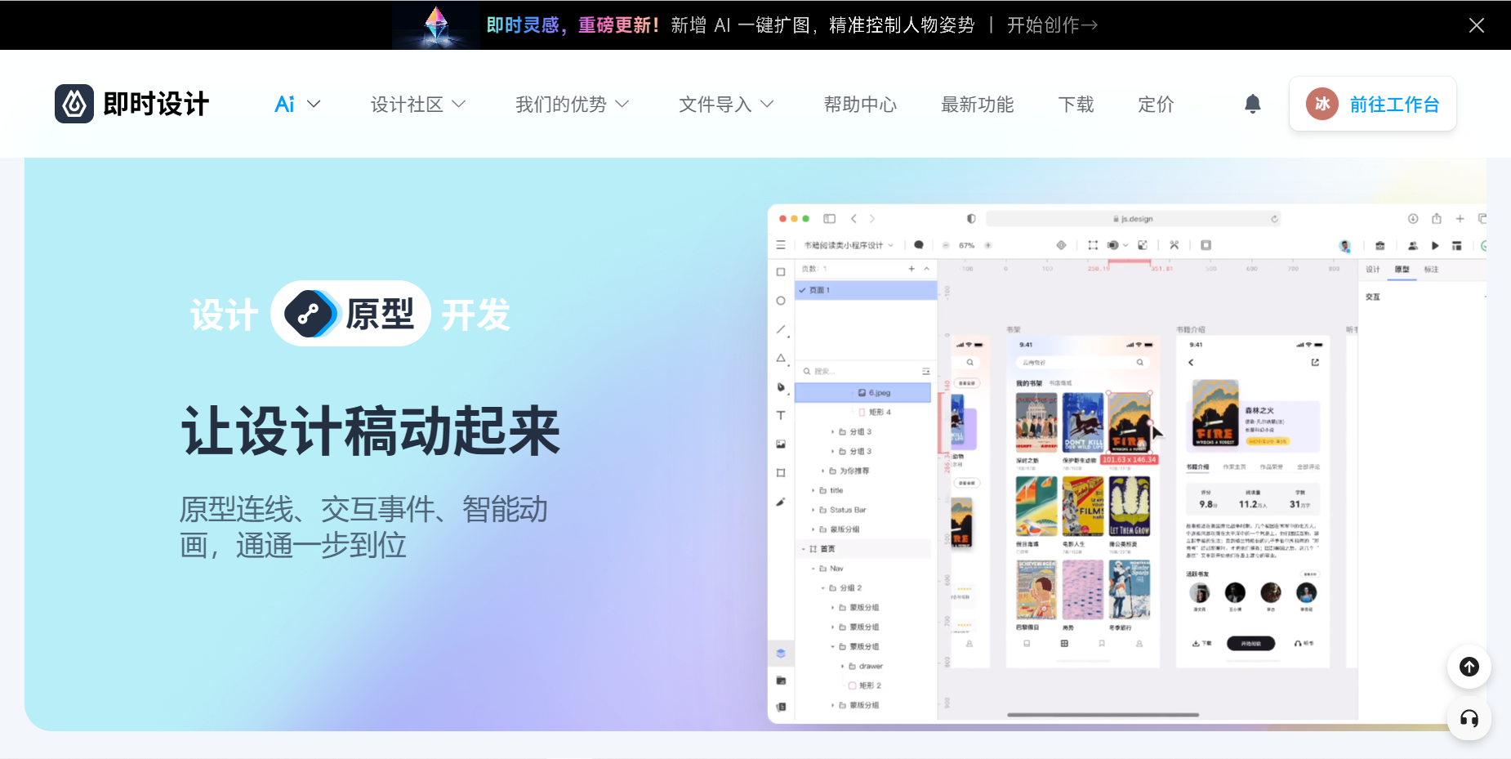1511x759 pixels.
Task: Click the 前往工作台 button
Action: click(1373, 104)
